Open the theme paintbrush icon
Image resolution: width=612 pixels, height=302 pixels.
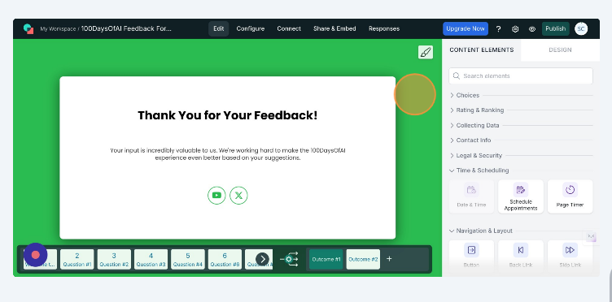[x=426, y=52]
